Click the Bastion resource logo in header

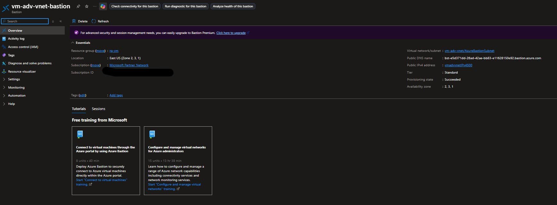(6, 8)
